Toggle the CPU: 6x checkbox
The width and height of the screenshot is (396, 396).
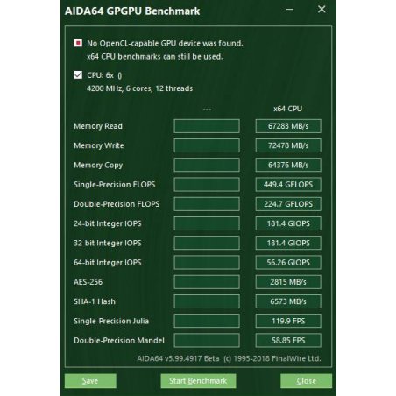[x=78, y=75]
